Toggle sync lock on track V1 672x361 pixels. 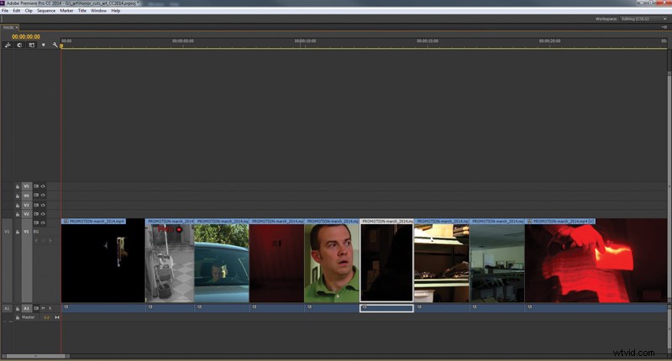tap(36, 222)
